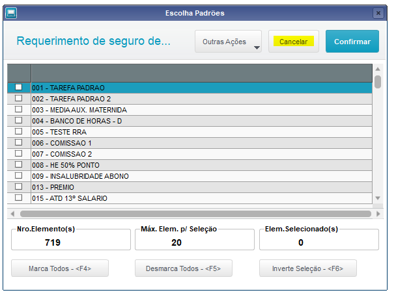Click the Desmarca Todos - <F5> button
This screenshot has height=299, width=396.
184,268
